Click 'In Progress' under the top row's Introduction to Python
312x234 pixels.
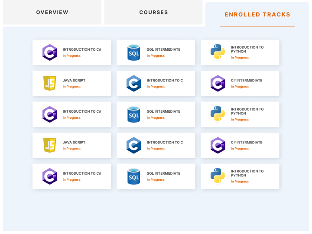tap(240, 58)
